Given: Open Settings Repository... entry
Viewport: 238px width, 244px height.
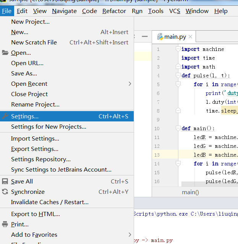Looking at the screenshot, I should click(x=67, y=159).
